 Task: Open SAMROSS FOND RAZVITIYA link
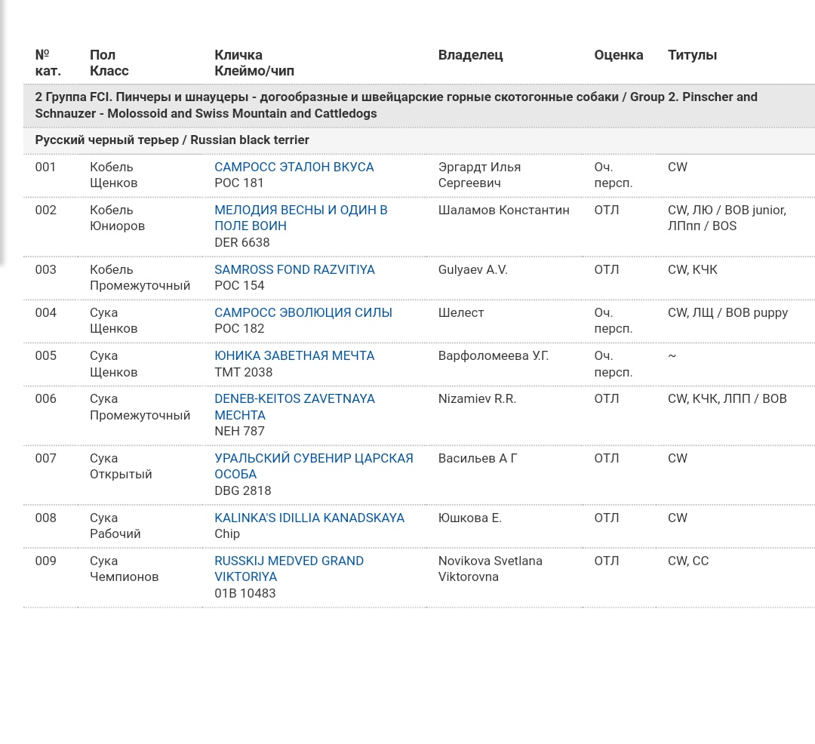294,269
